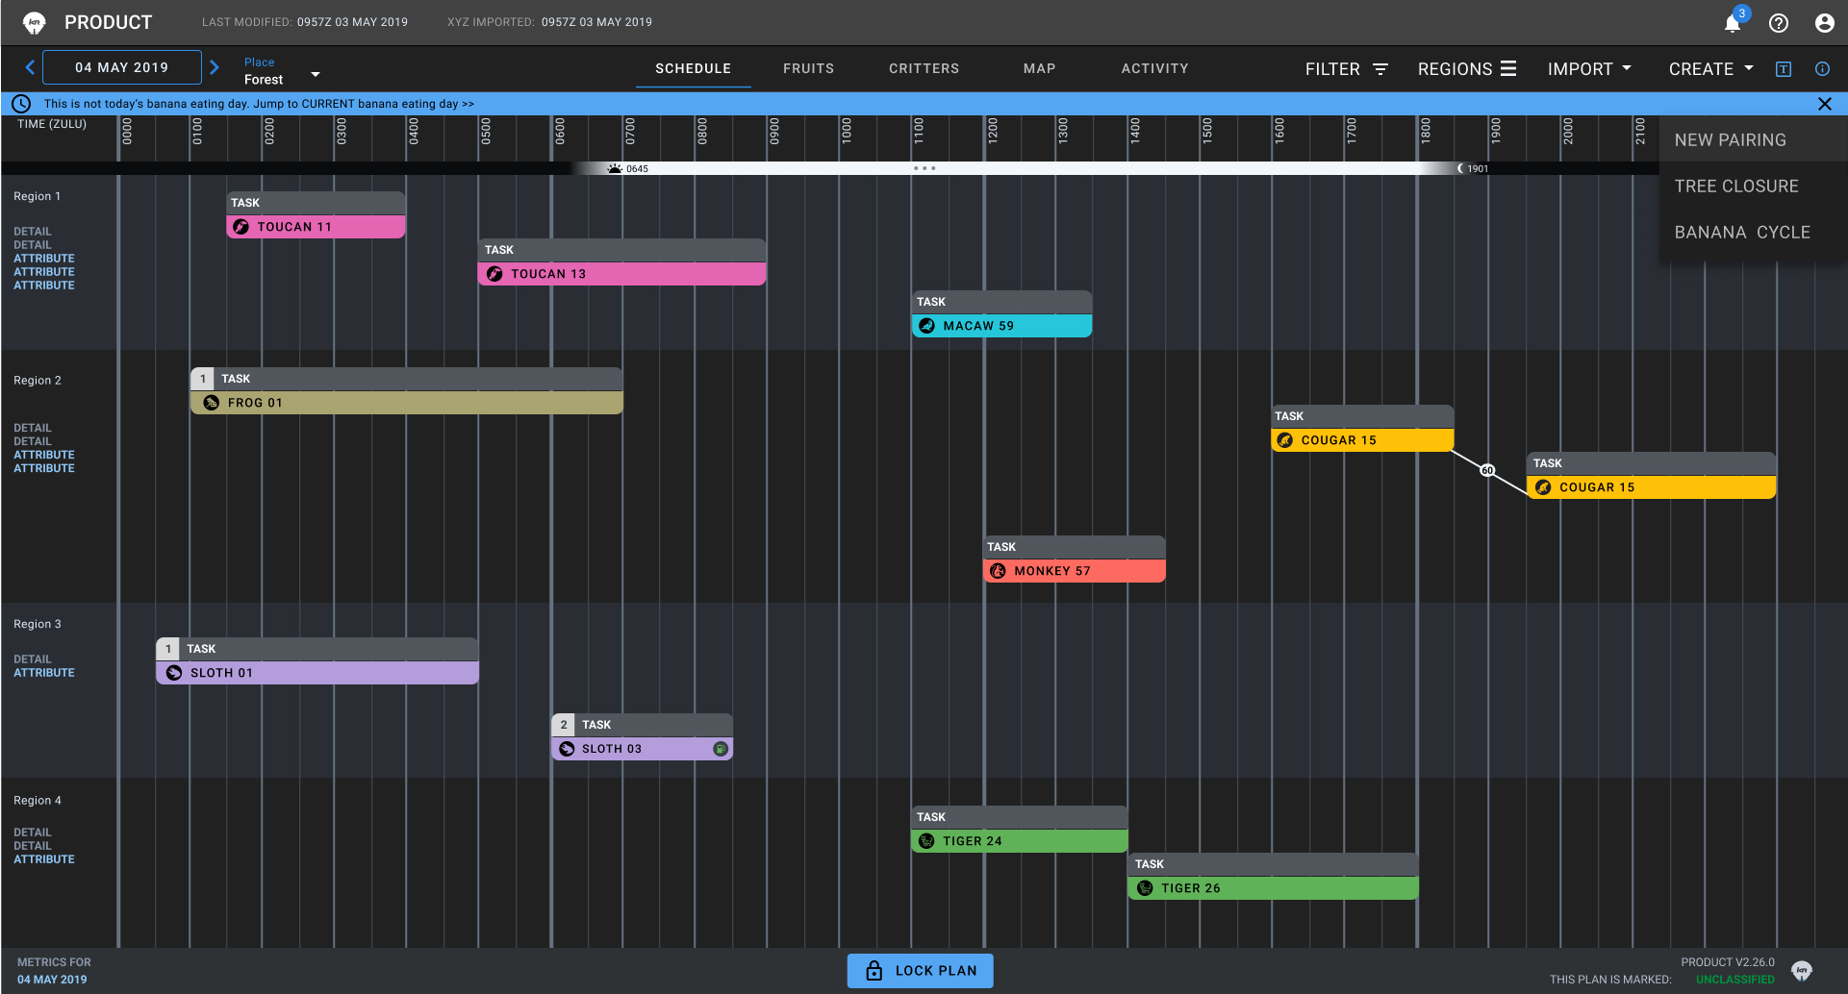1848x994 pixels.
Task: Click the moonset 1901 marker
Action: (1473, 168)
